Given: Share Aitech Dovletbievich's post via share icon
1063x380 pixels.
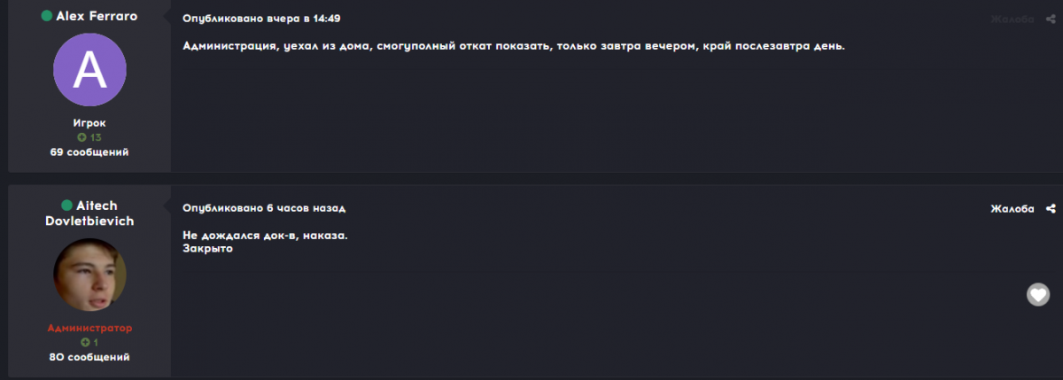Looking at the screenshot, I should (x=1051, y=209).
